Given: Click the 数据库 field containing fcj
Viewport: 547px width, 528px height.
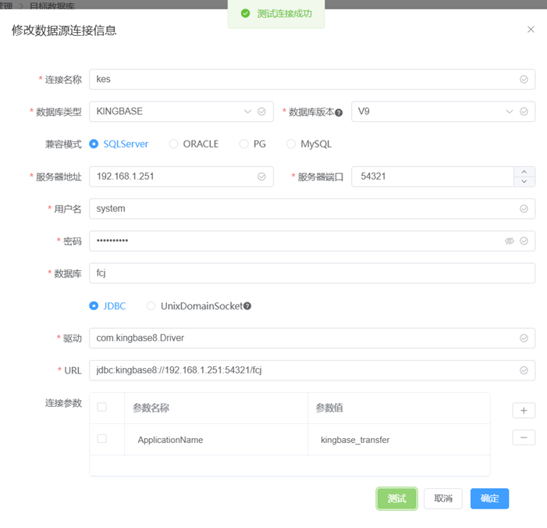Looking at the screenshot, I should click(312, 273).
